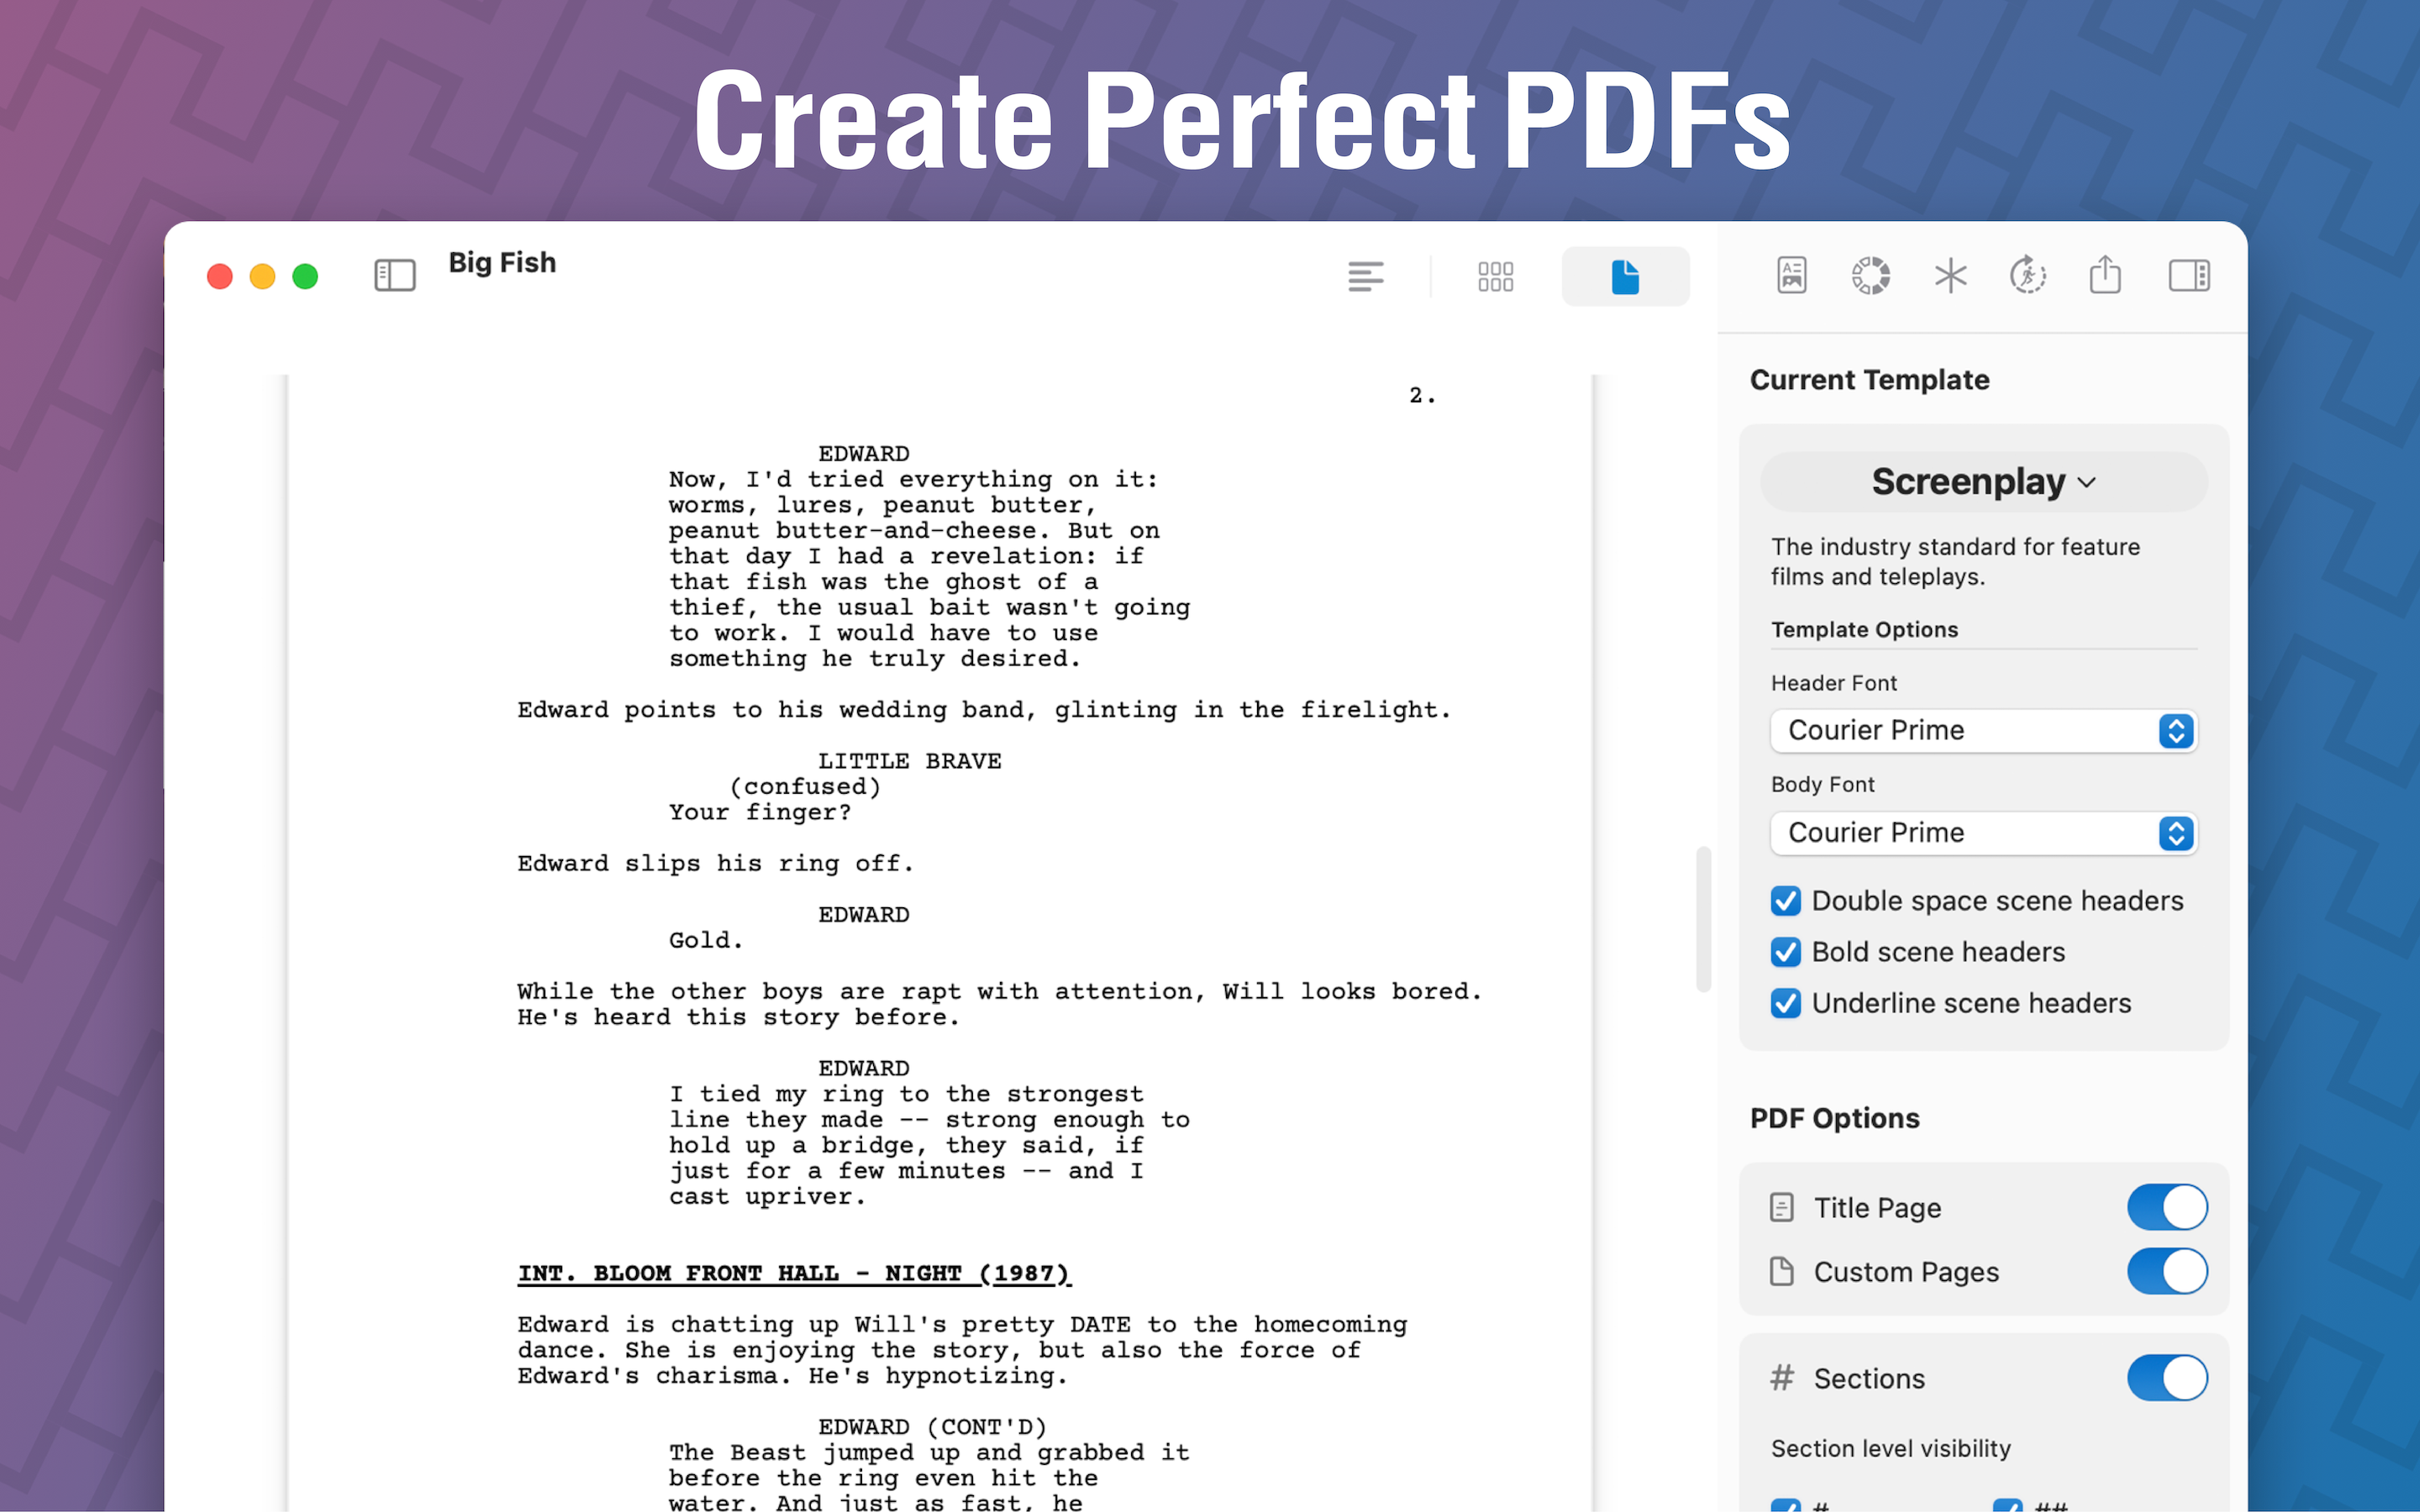
Task: Open the revision color wheel icon
Action: click(1870, 275)
